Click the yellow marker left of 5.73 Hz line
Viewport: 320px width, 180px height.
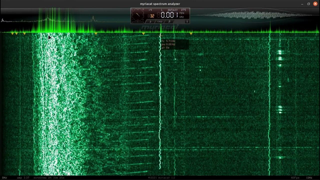143,33
